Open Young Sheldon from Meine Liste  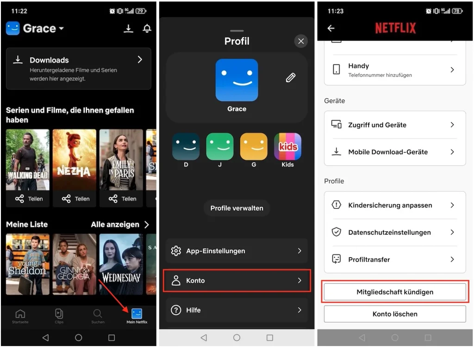(x=27, y=264)
